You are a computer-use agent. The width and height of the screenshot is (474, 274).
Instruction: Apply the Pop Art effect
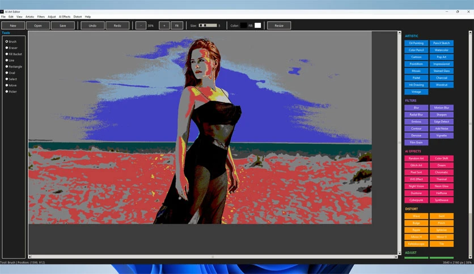(x=441, y=57)
